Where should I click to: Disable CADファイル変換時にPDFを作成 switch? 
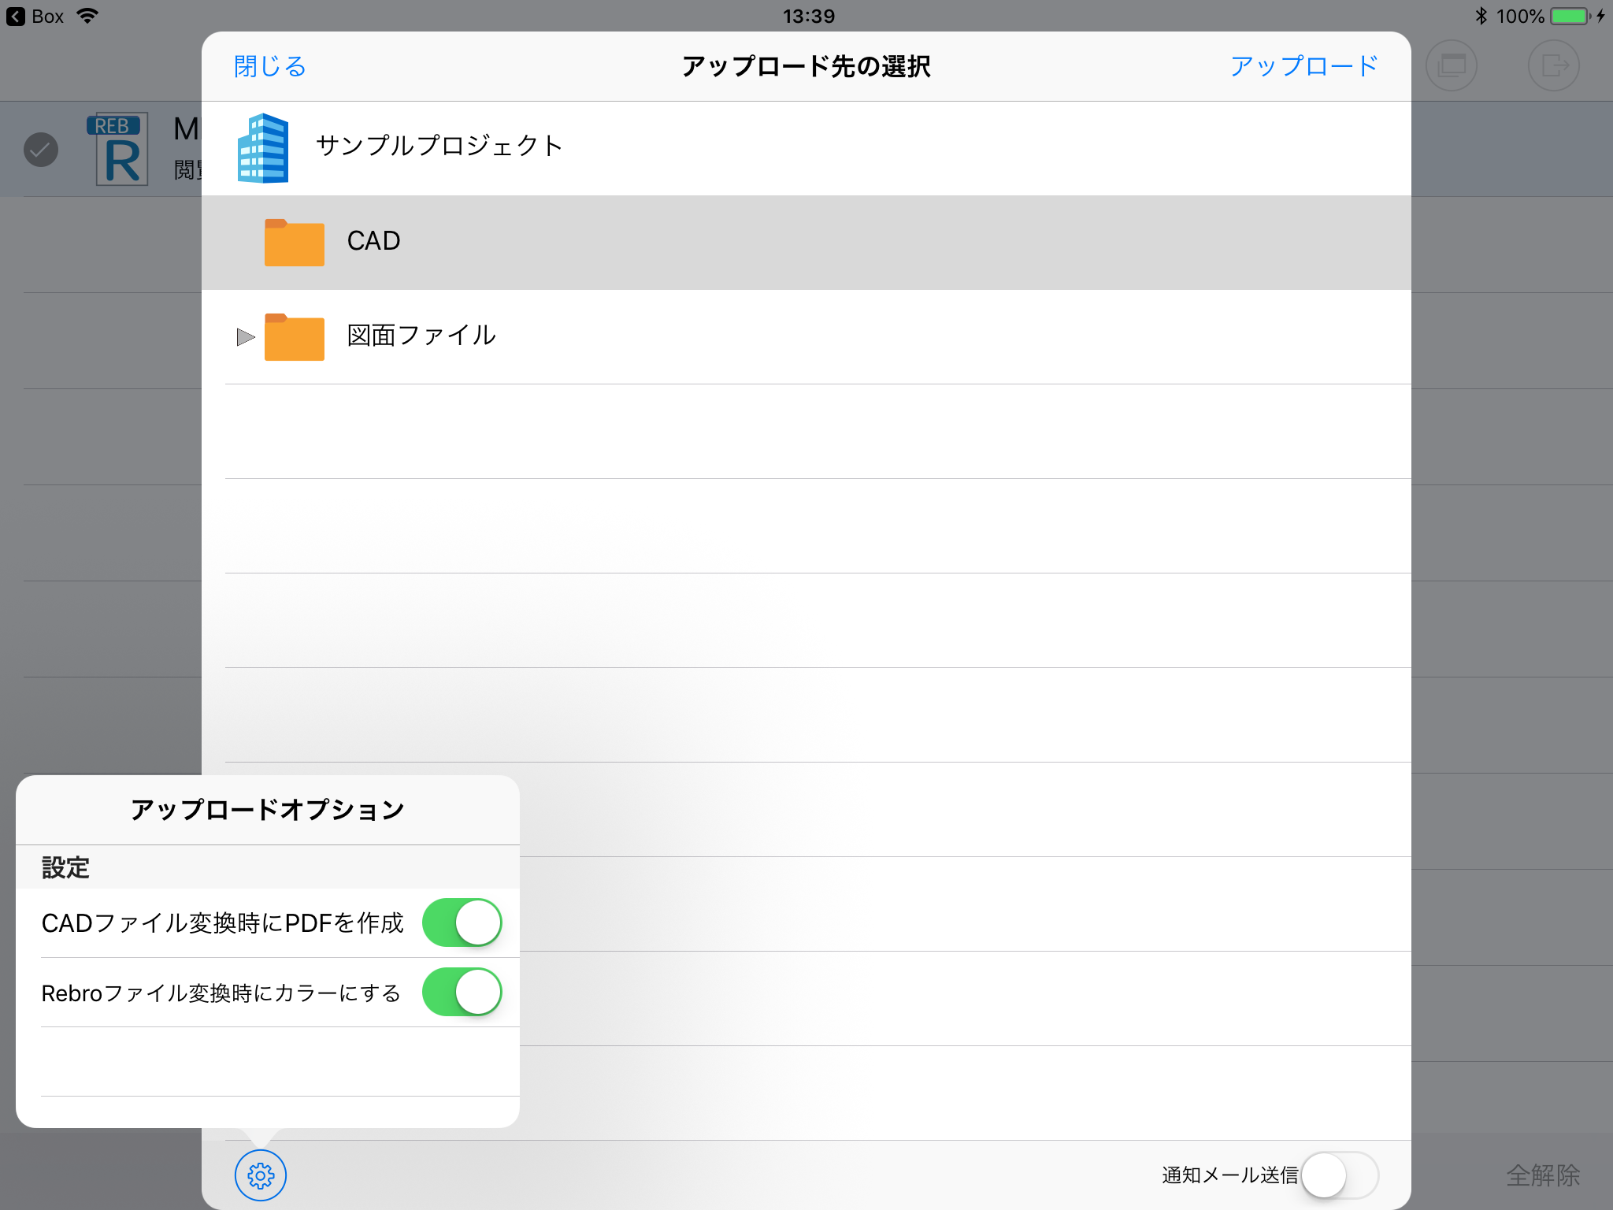[462, 922]
